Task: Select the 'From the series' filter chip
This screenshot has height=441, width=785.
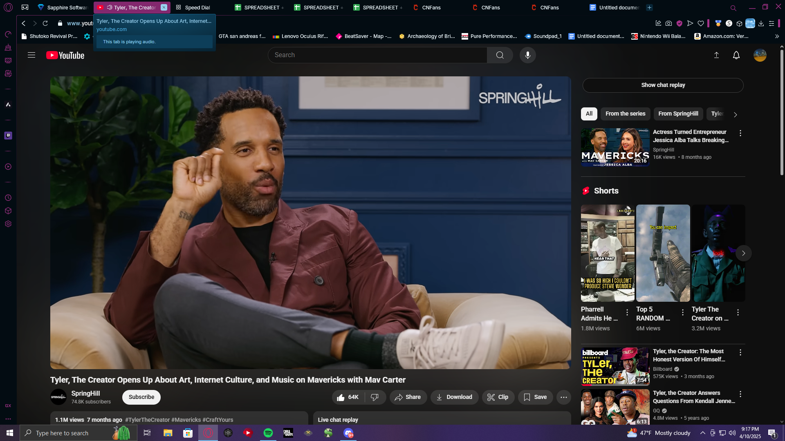Action: (x=625, y=114)
